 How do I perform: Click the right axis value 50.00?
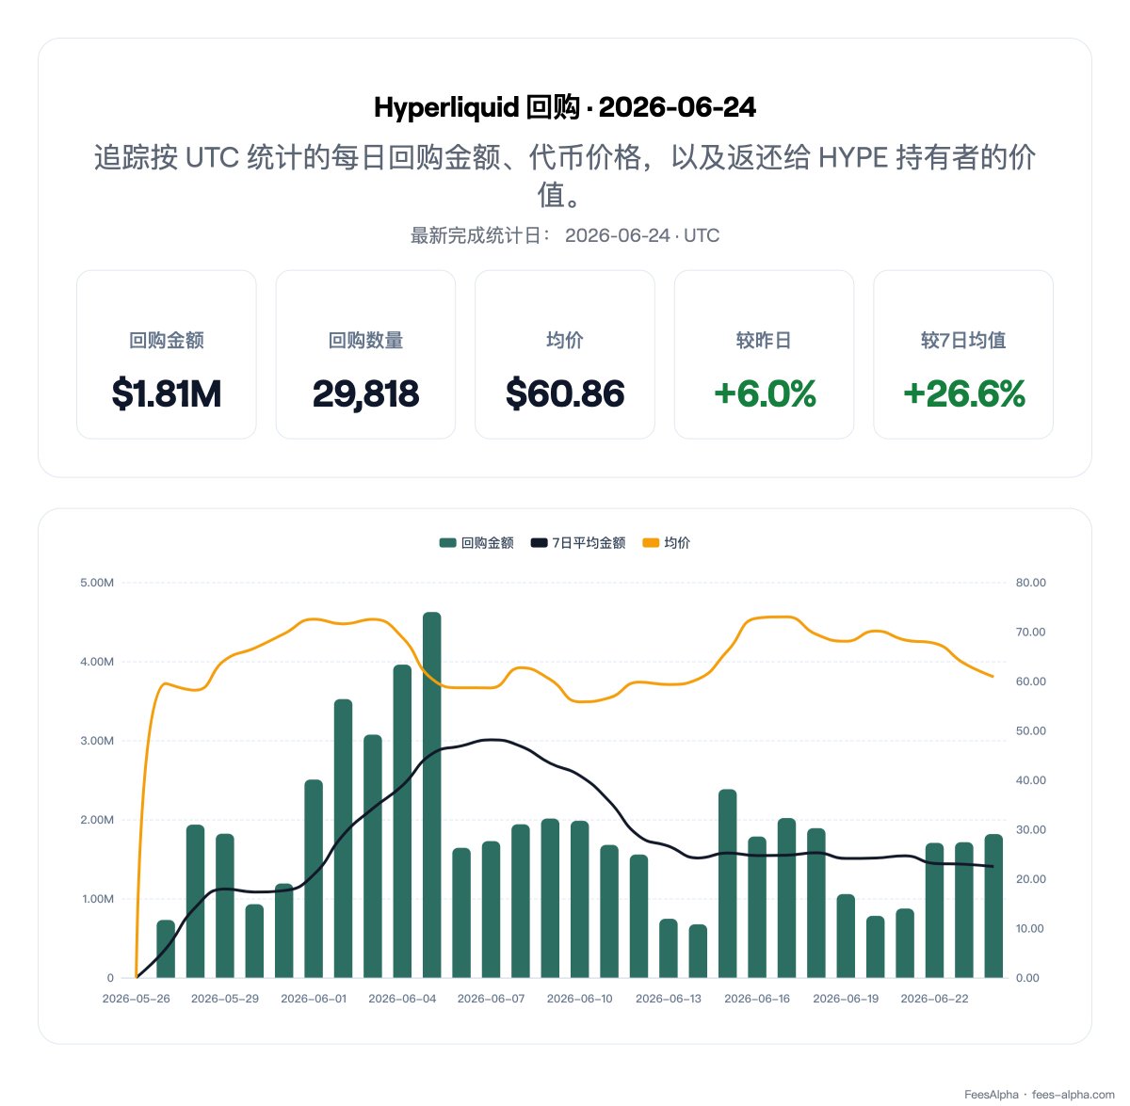[x=1031, y=730]
